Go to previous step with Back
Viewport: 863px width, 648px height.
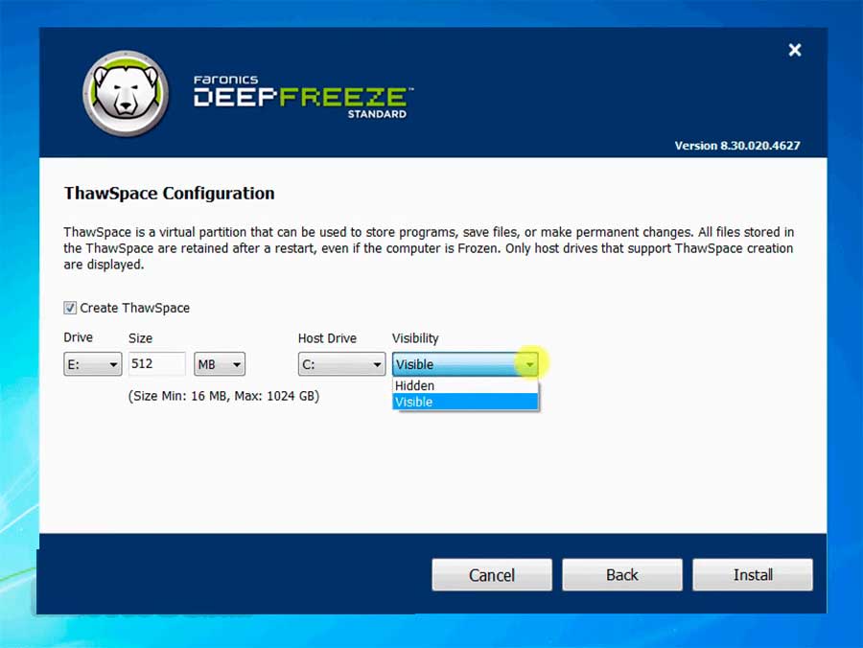(621, 575)
